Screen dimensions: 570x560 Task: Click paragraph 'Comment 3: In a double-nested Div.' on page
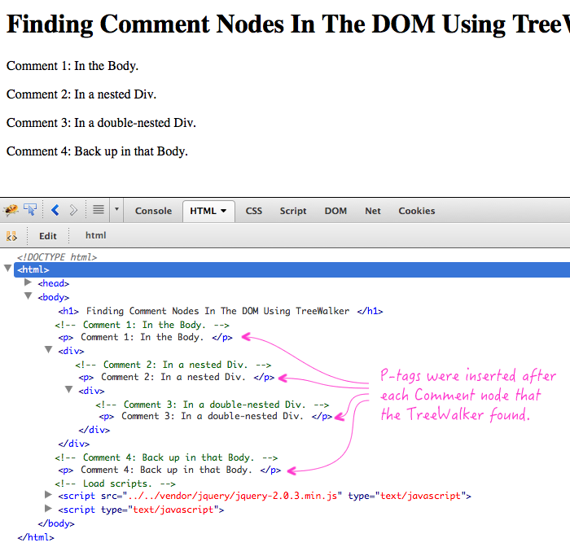pos(101,123)
